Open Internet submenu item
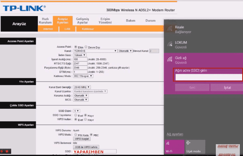Viewport: 243px width, 156px height. click(48, 29)
